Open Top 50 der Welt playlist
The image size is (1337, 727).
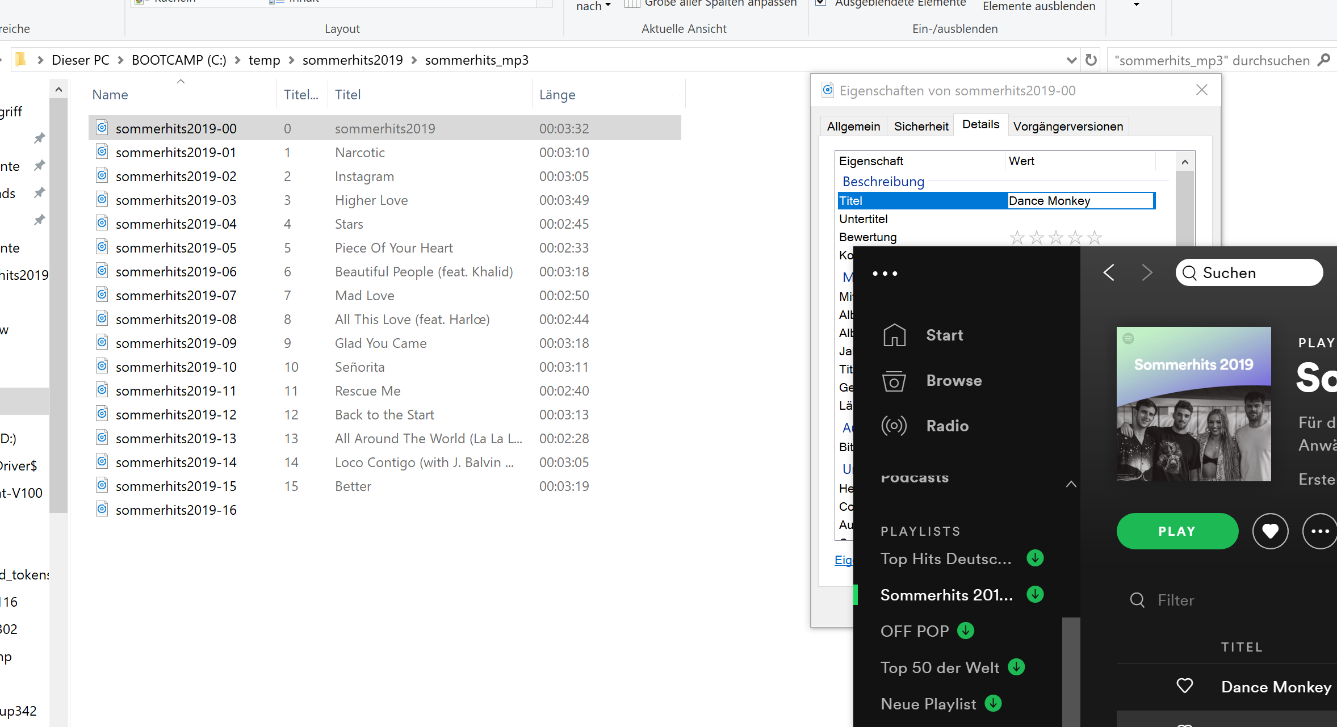[940, 667]
